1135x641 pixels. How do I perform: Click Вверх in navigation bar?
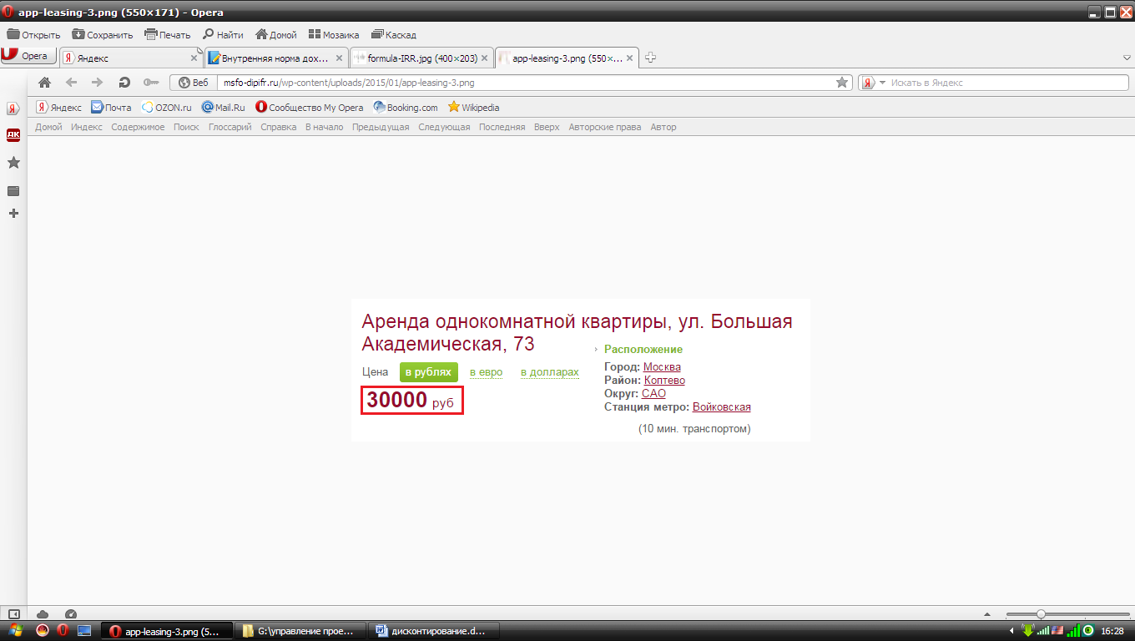[x=547, y=127]
